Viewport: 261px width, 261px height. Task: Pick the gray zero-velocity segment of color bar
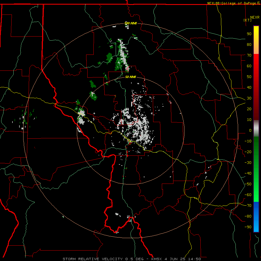(256, 128)
